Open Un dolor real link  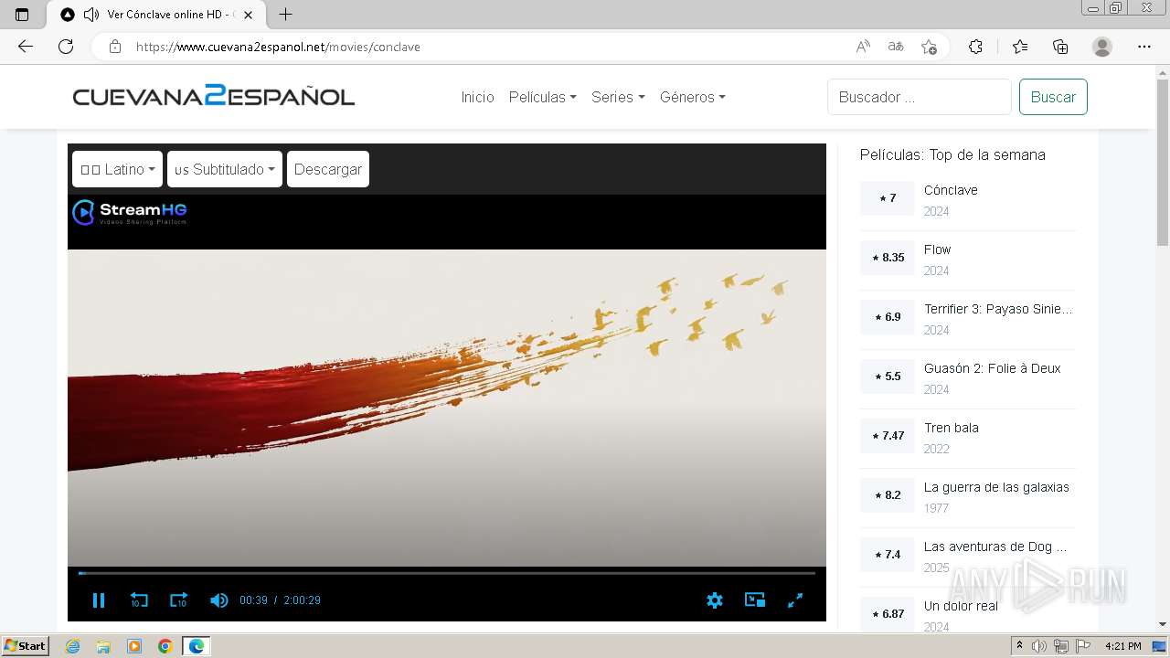961,606
